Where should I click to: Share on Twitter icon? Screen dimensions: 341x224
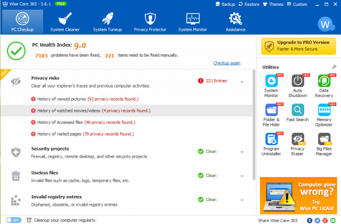(318, 220)
